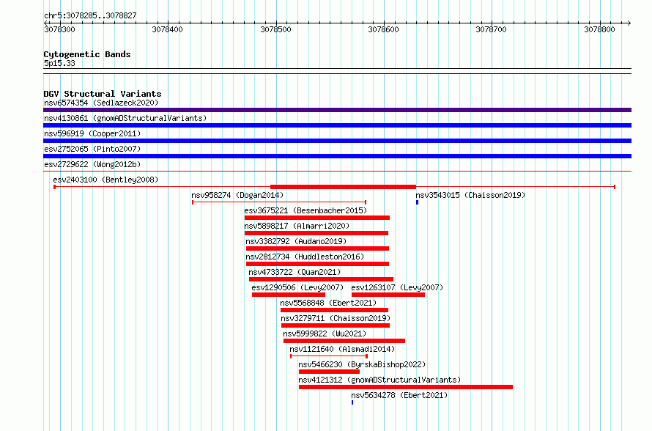Select the small blue nsv3543015 marker
The width and height of the screenshot is (652, 431).
click(x=417, y=202)
